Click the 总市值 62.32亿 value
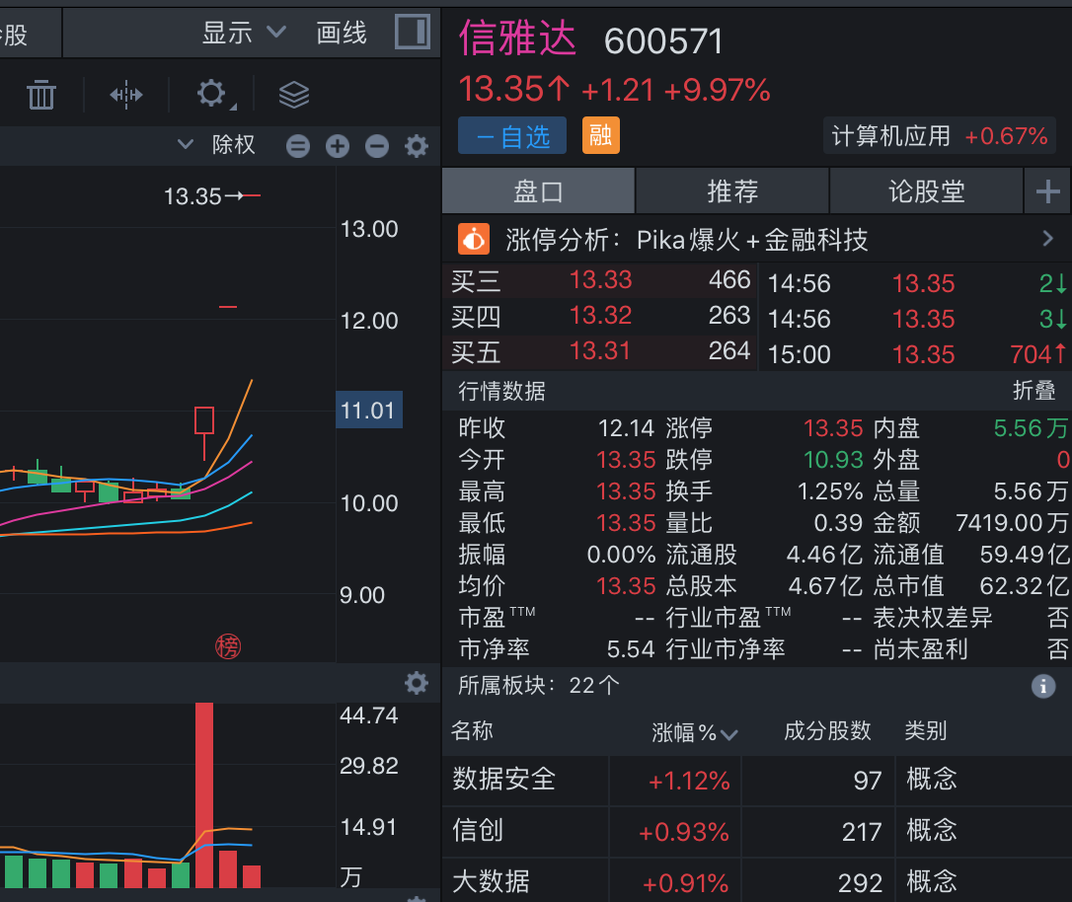Viewport: 1072px width, 902px height. pyautogui.click(x=1025, y=585)
